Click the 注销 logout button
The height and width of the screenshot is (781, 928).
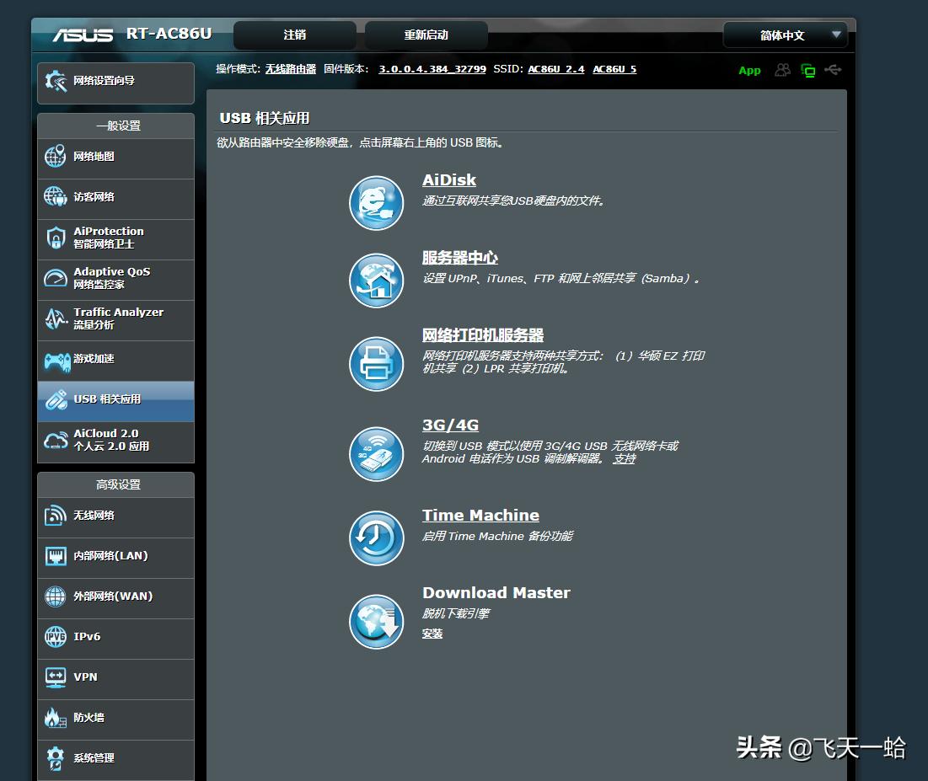[x=293, y=35]
